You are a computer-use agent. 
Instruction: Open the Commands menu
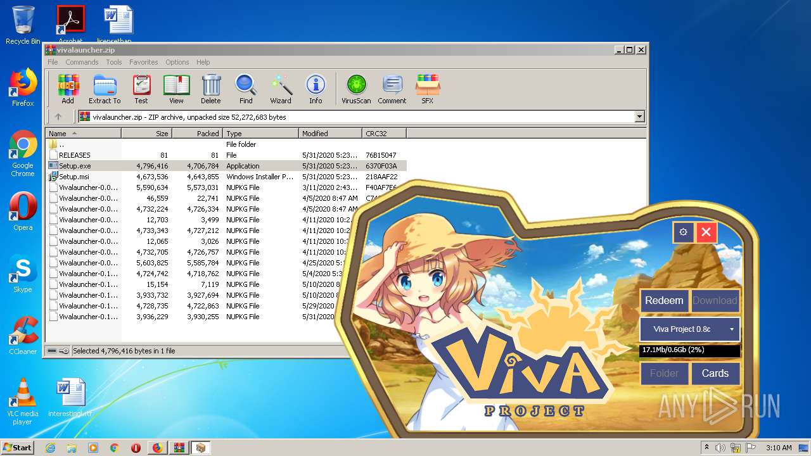(x=82, y=62)
